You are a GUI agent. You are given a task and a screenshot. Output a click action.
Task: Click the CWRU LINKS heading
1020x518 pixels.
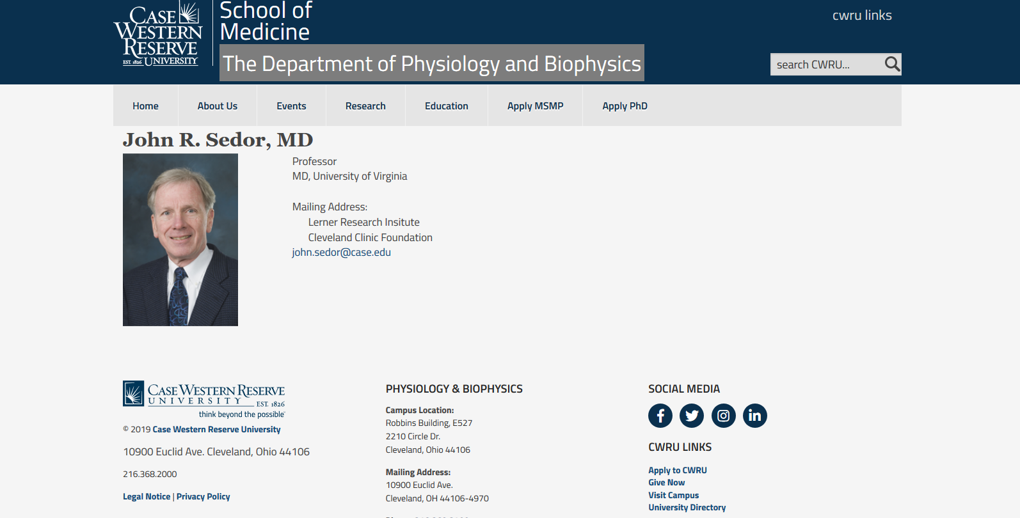coord(680,447)
